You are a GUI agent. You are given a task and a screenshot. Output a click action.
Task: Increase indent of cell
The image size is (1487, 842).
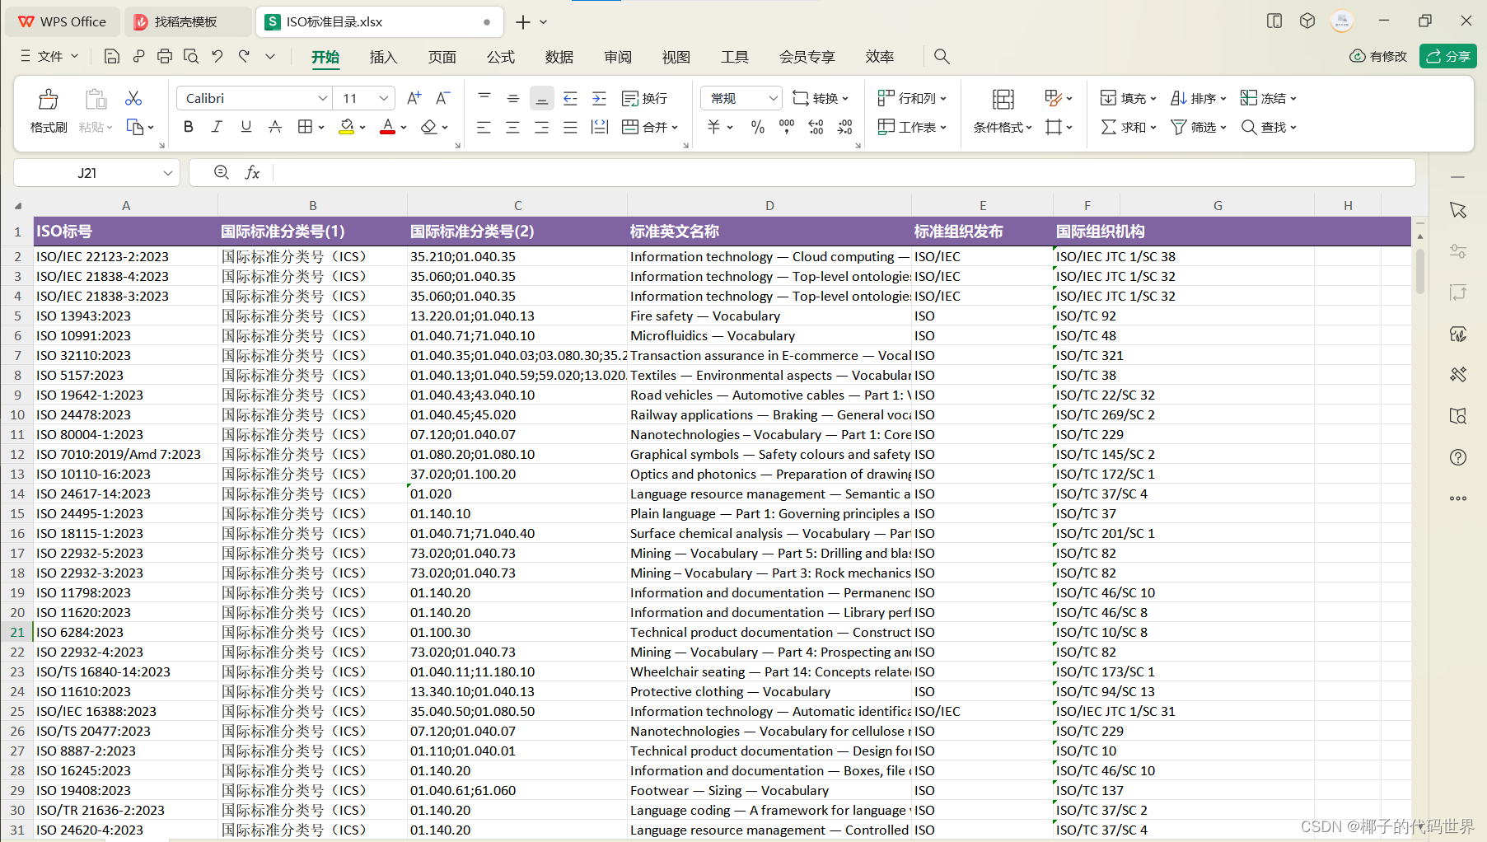tap(599, 98)
